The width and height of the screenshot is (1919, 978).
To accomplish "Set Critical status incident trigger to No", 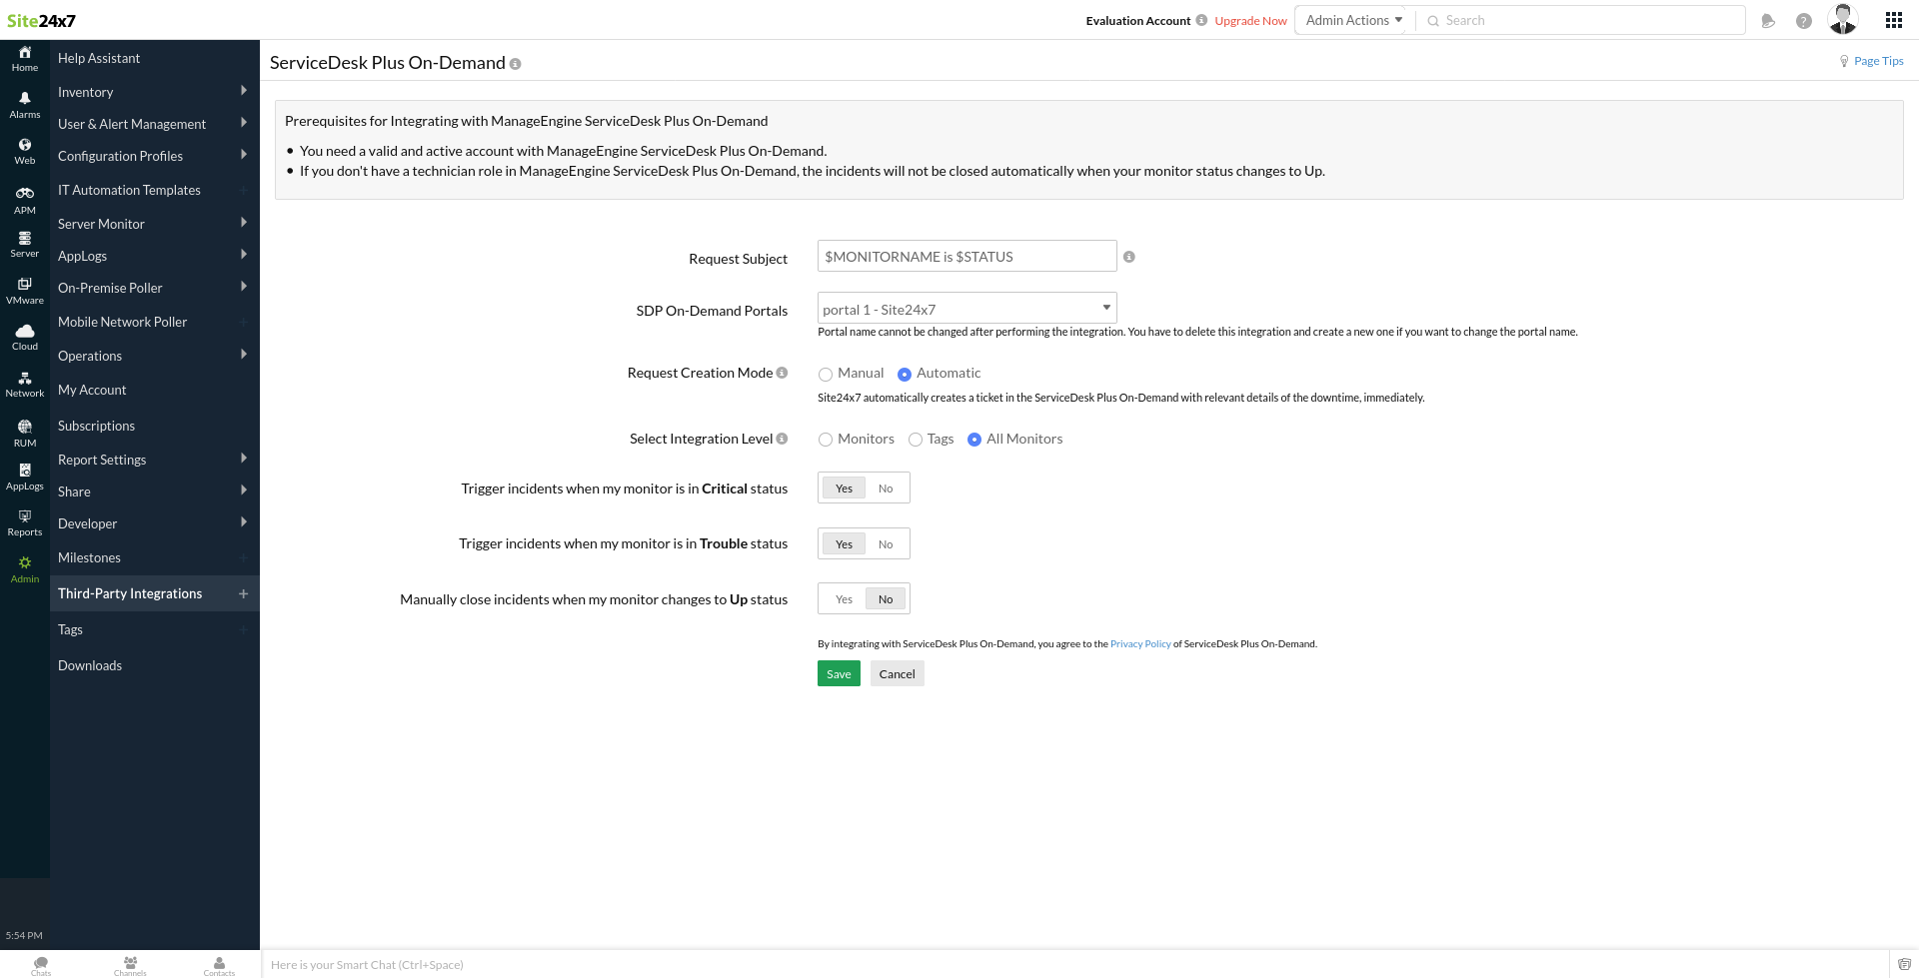I will point(886,489).
